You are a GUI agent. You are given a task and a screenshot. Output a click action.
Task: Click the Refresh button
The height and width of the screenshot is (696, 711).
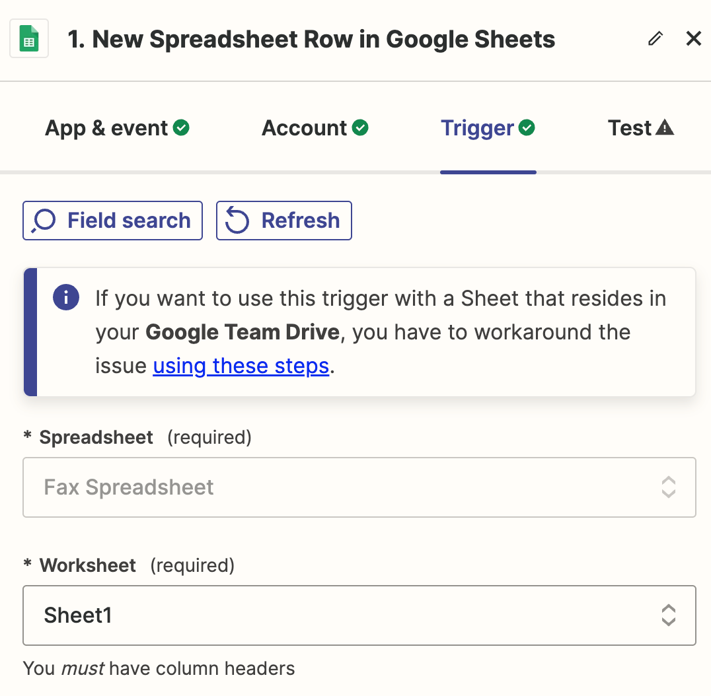284,221
